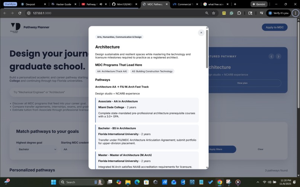Open the zoom magnifier icon in address bar
This screenshot has height=187, width=300.
click(207, 13)
